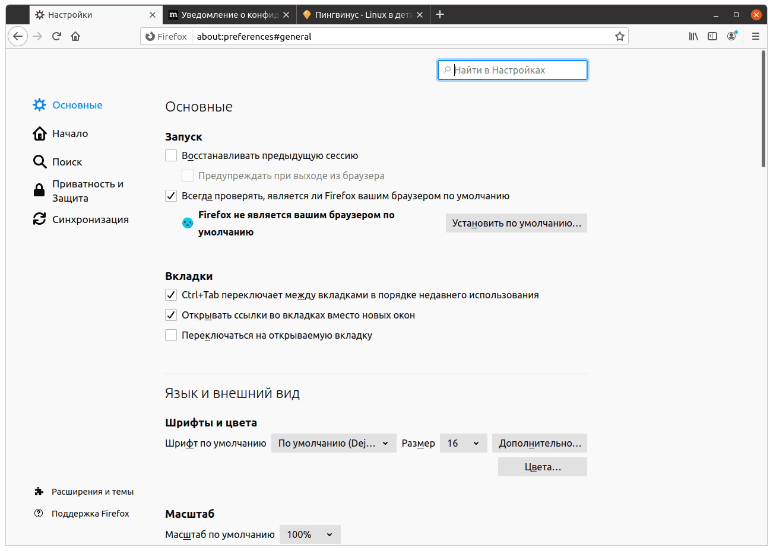This screenshot has width=773, height=551.
Task: Open Масштаб по умолчанию 100% dropdown
Action: pyautogui.click(x=310, y=534)
